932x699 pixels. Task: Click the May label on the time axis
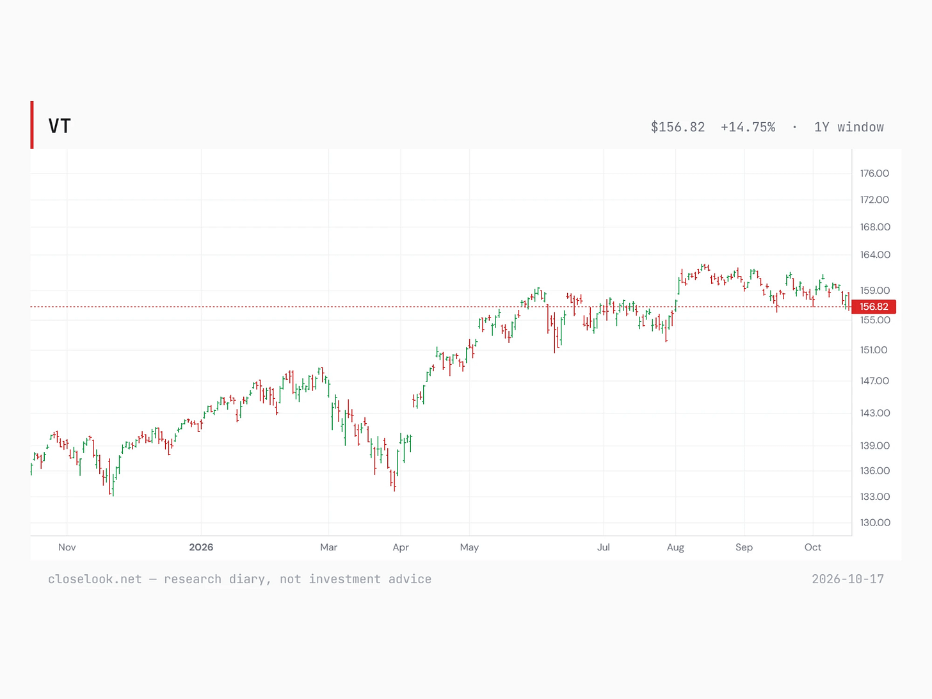click(469, 547)
